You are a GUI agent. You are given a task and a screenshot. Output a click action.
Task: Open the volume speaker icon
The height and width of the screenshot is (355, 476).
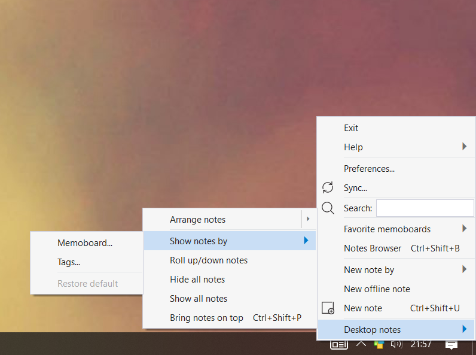tap(396, 344)
